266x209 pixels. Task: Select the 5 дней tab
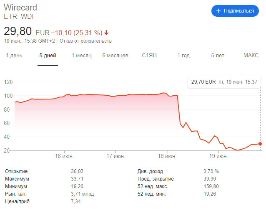[x=48, y=56]
